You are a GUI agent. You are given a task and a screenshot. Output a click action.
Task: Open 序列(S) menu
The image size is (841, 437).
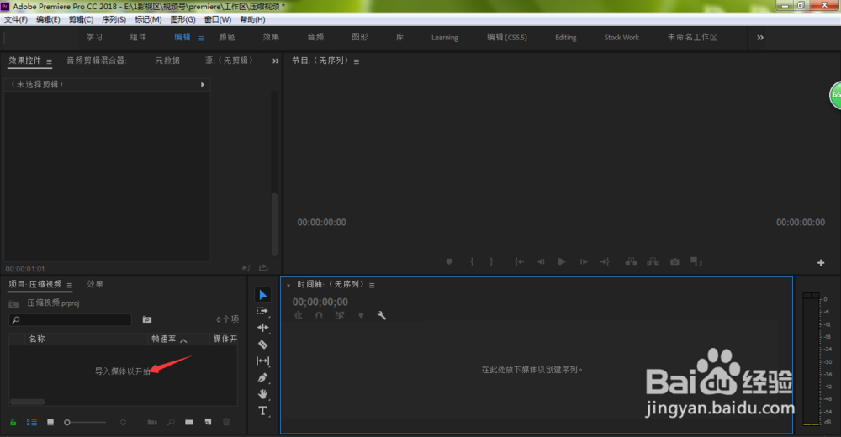tap(114, 19)
